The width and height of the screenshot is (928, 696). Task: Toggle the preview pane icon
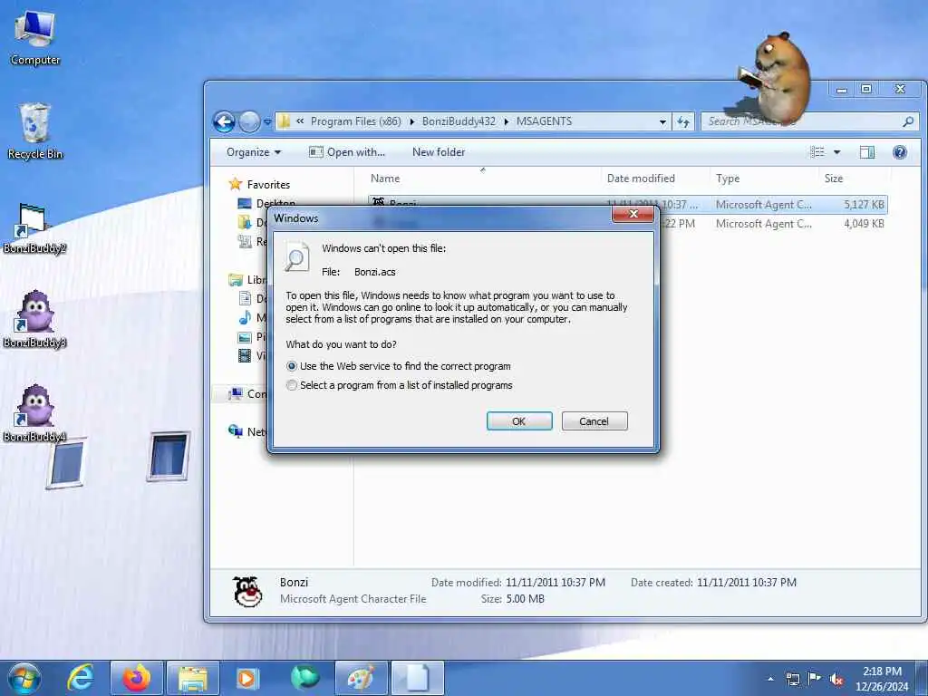[x=867, y=152]
